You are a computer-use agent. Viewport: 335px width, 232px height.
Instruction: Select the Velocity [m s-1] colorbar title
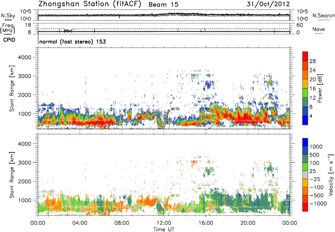(x=331, y=175)
